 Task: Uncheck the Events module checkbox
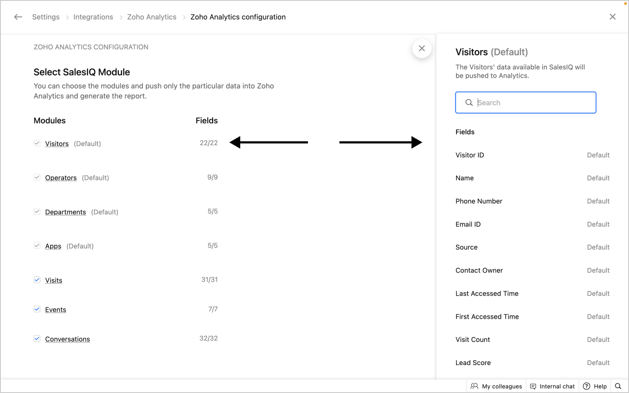37,309
